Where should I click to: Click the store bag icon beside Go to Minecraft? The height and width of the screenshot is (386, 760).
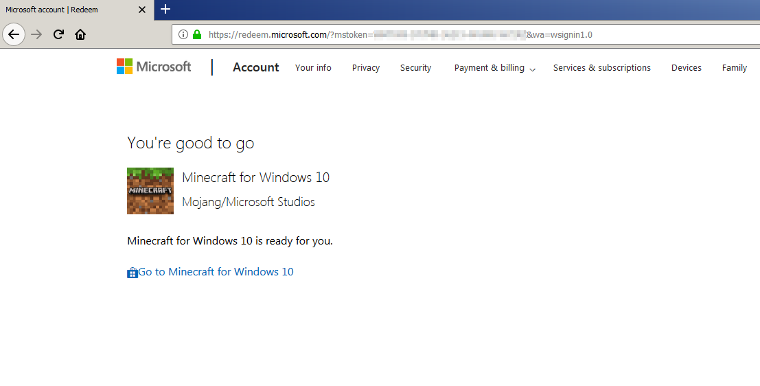[x=133, y=273]
